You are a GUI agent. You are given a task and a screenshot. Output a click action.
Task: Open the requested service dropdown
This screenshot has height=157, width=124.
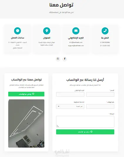pyautogui.click(x=70, y=106)
